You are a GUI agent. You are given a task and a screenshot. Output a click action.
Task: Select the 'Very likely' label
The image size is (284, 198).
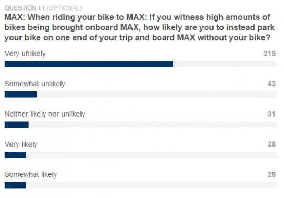pos(21,144)
